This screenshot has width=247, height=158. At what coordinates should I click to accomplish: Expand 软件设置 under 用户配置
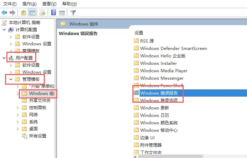[11, 65]
